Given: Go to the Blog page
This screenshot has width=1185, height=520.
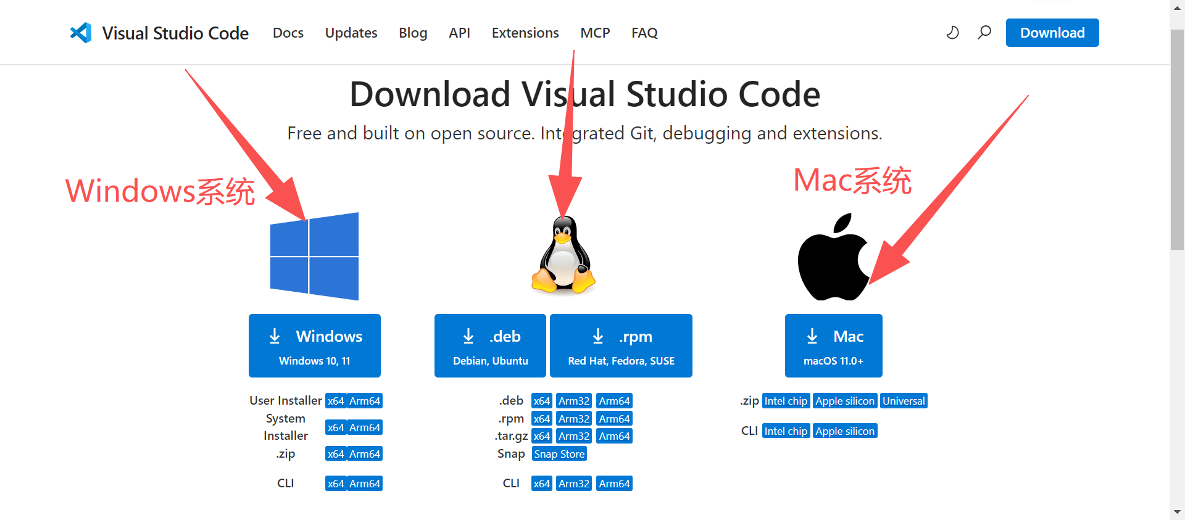Looking at the screenshot, I should tap(413, 33).
